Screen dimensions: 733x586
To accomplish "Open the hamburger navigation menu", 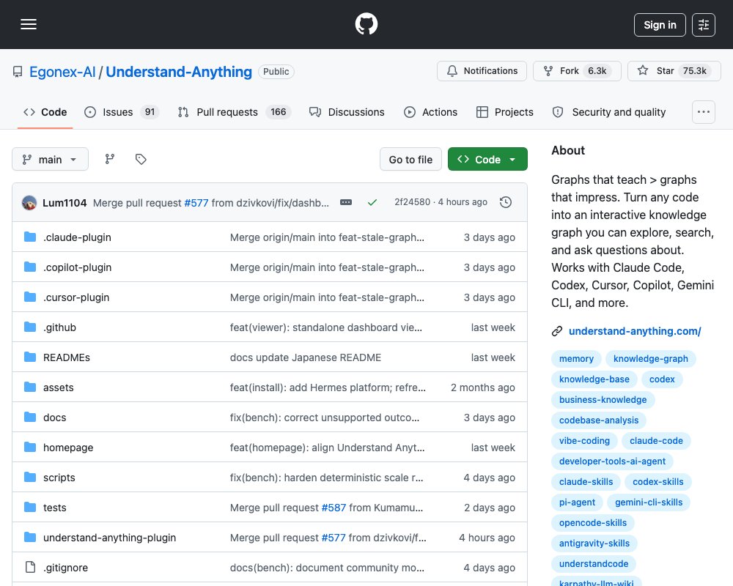I will [29, 24].
